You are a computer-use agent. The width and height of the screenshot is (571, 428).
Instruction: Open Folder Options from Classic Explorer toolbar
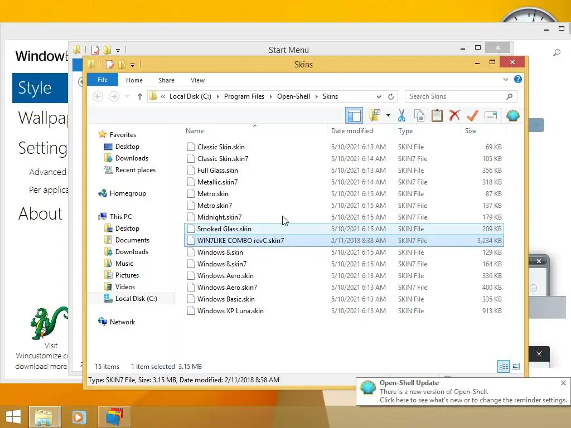pos(375,116)
